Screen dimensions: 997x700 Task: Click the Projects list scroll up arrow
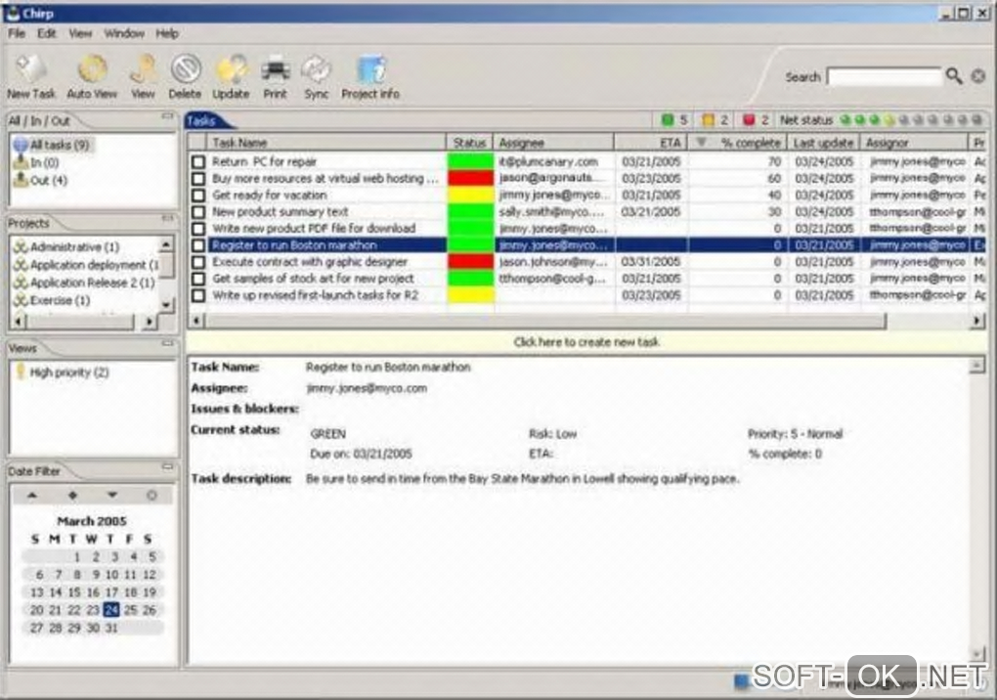coord(166,244)
